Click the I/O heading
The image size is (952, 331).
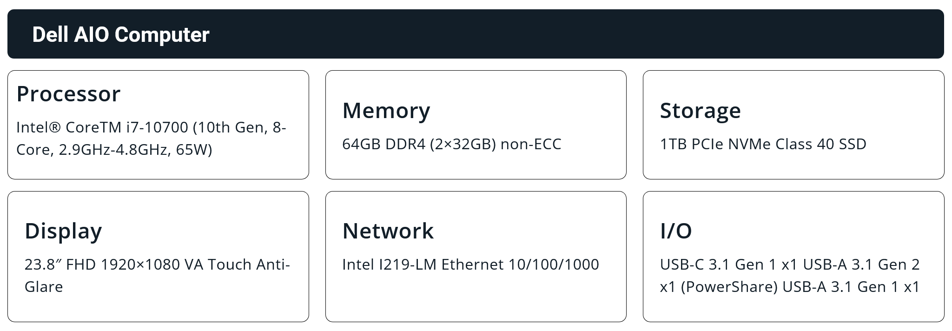point(676,231)
